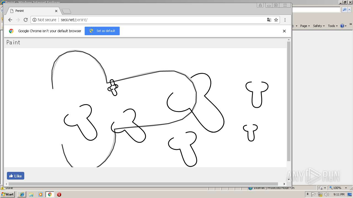Click the Show desktop button

tap(350, 194)
